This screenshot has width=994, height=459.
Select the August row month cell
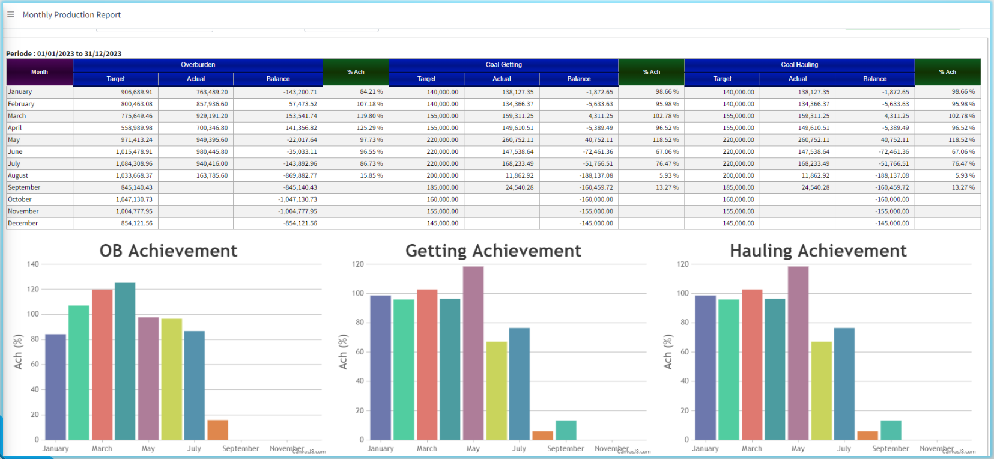tap(40, 175)
